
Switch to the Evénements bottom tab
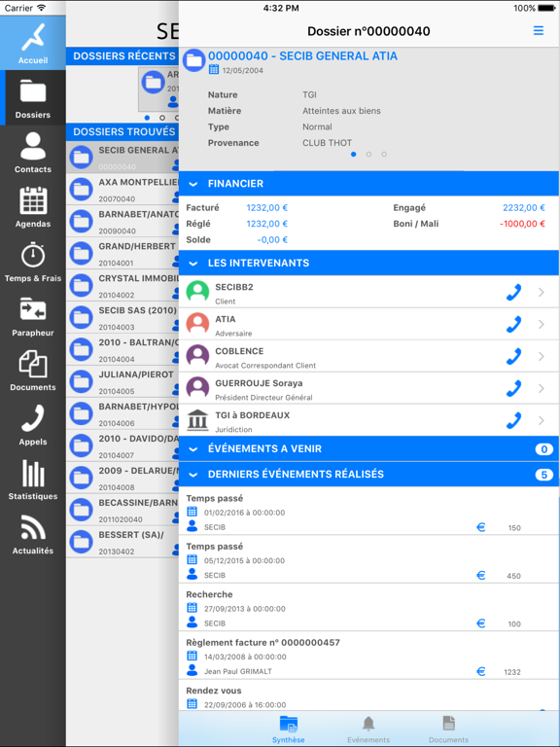pyautogui.click(x=368, y=729)
